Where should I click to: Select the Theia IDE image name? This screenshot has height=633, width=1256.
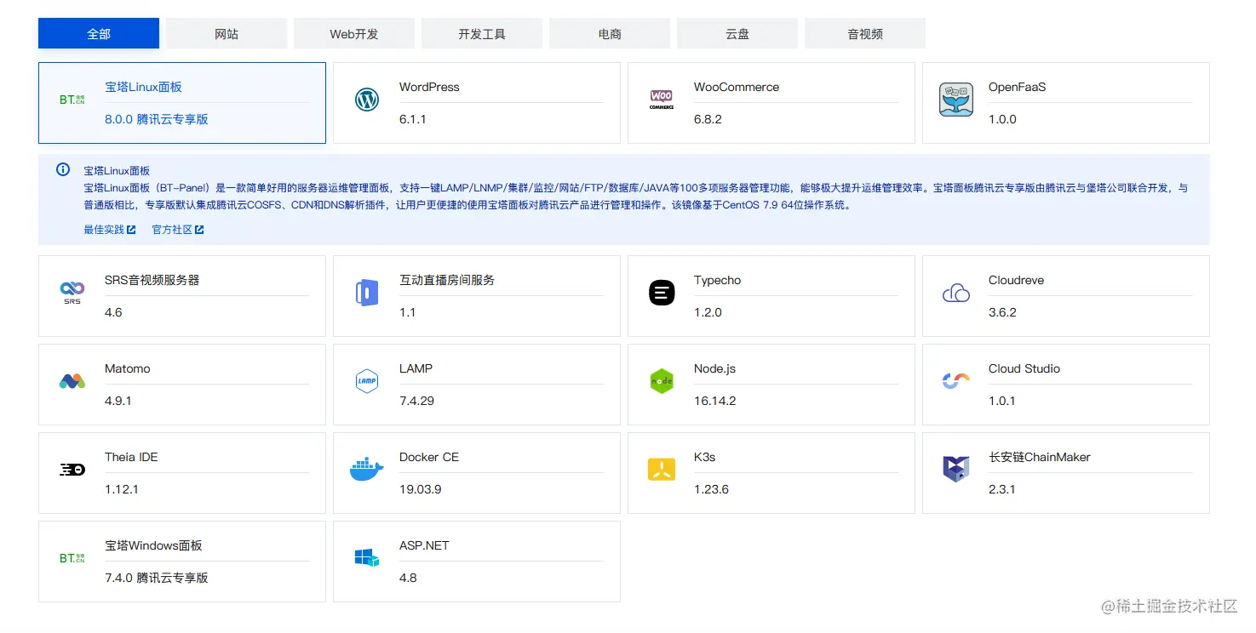tap(131, 457)
